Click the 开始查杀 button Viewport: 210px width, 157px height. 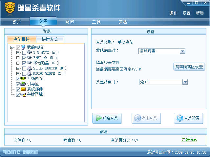pyautogui.click(x=107, y=118)
